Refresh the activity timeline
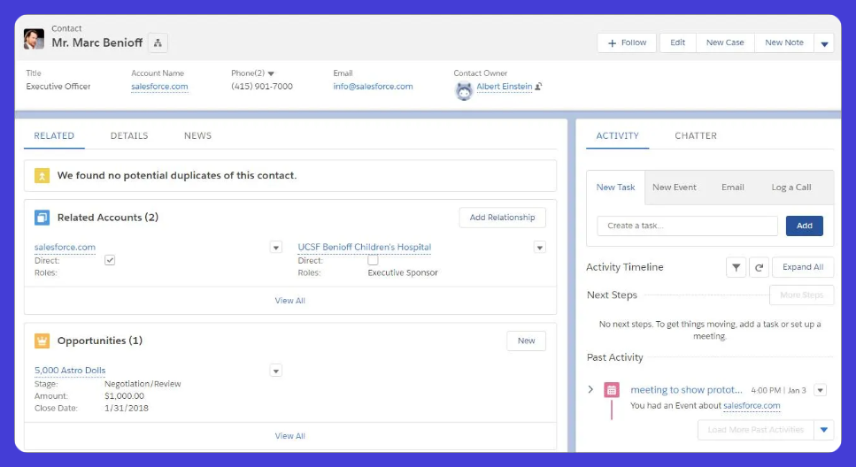This screenshot has width=856, height=467. coord(759,267)
